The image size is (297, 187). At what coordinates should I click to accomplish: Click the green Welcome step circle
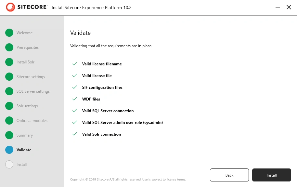9,33
